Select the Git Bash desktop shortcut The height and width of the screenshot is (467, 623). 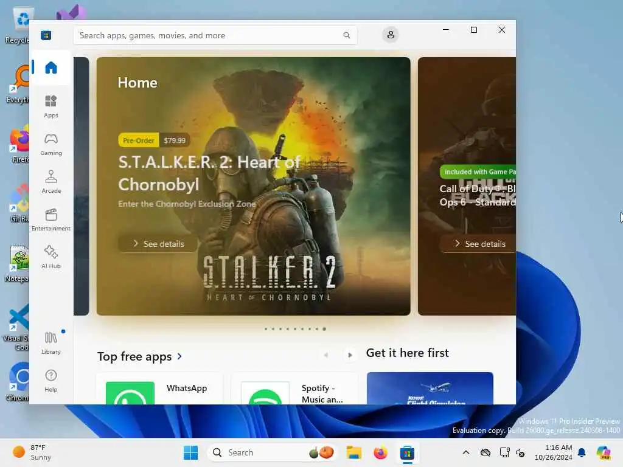[19, 203]
